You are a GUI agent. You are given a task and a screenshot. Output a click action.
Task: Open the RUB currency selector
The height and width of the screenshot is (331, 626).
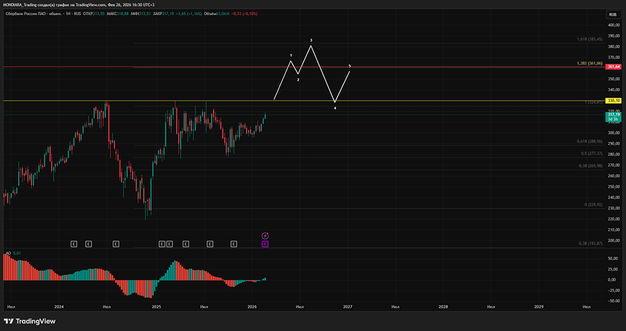(x=612, y=14)
